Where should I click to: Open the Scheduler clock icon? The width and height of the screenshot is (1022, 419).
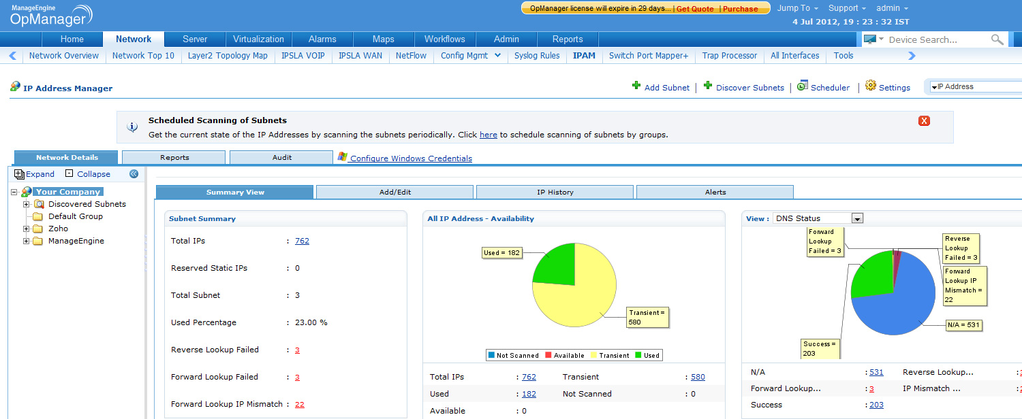(x=802, y=86)
